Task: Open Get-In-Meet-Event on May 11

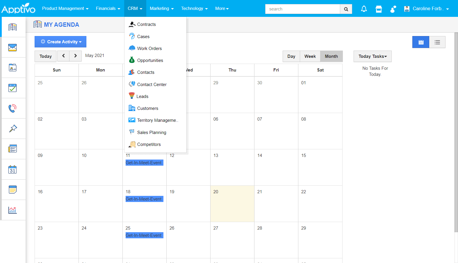Action: coord(144,163)
